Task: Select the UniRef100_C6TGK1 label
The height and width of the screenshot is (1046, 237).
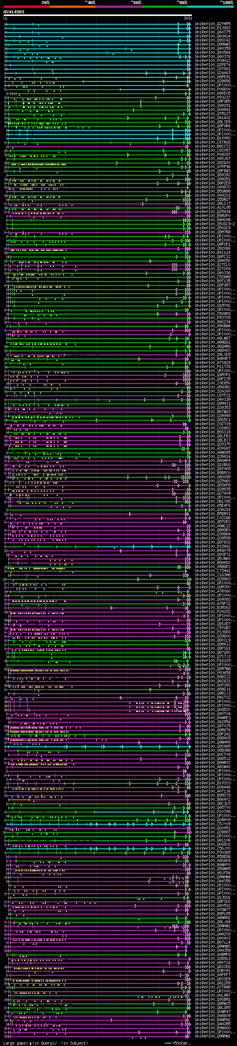Action: click(x=213, y=69)
